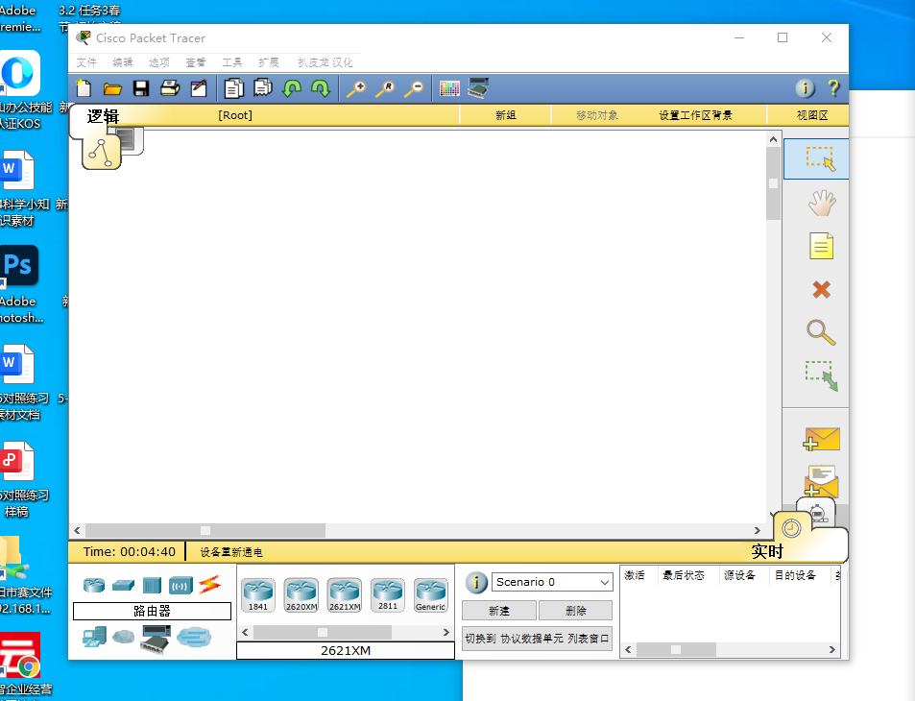Select the Hubs device category

pyautogui.click(x=152, y=585)
